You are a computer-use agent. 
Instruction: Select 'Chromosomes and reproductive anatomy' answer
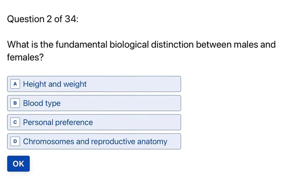94,141
